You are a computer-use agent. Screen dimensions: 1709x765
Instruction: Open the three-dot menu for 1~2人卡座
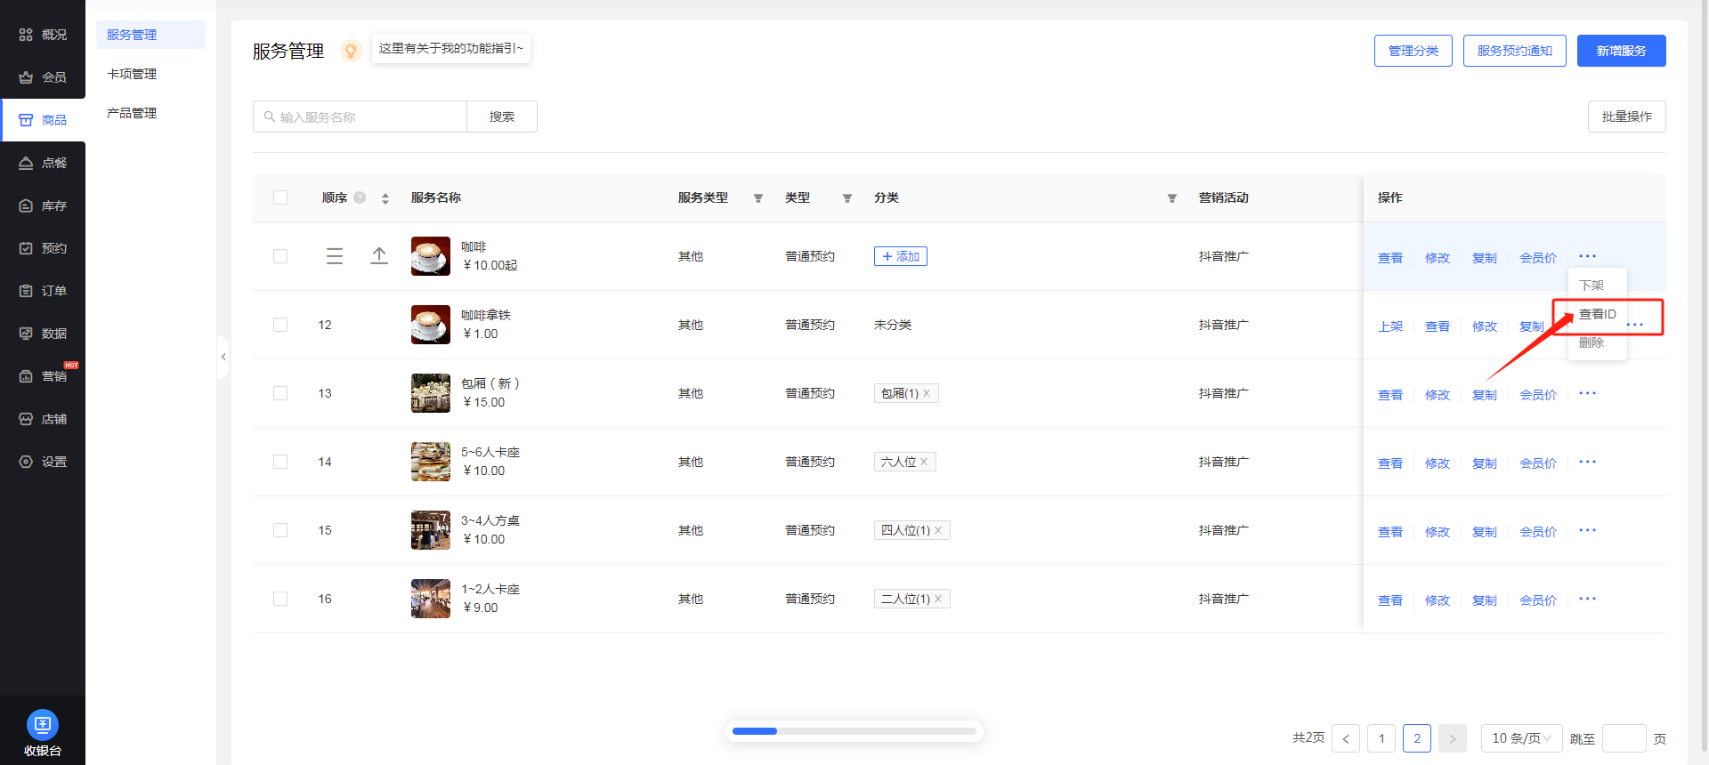coord(1587,599)
